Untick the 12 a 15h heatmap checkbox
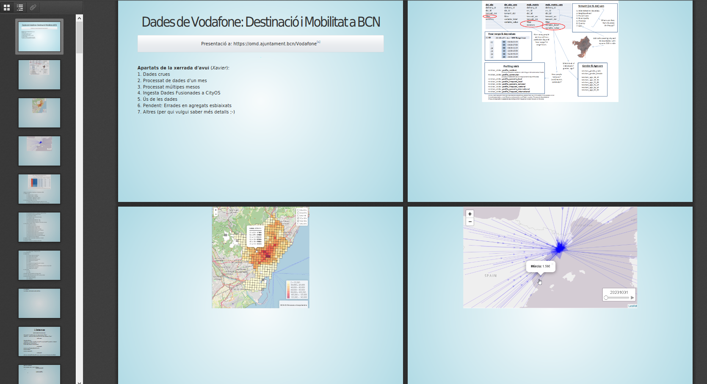Viewport: 707px width, 384px height. (x=298, y=218)
